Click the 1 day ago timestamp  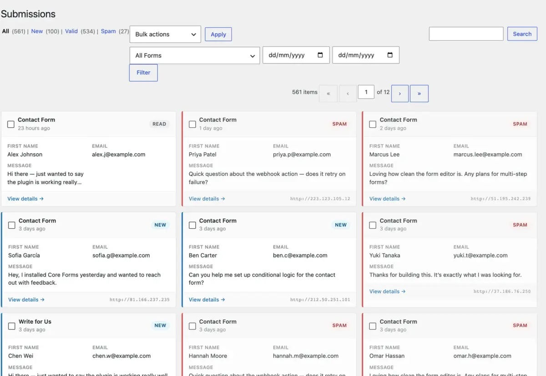(211, 128)
